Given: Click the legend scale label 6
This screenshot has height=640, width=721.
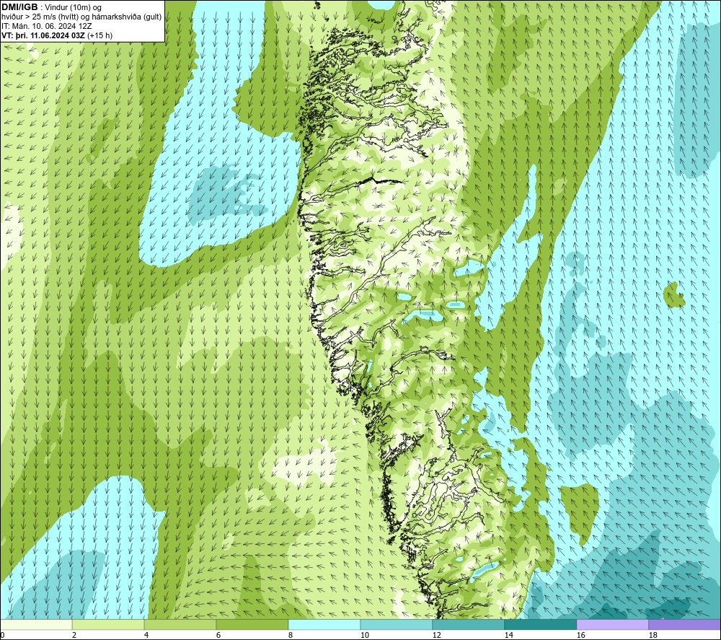Looking at the screenshot, I should (218, 635).
